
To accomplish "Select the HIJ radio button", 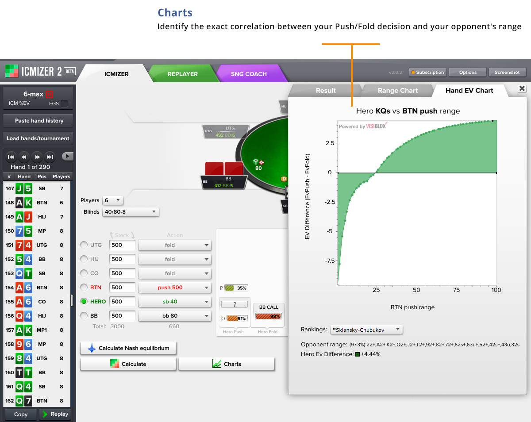I will (84, 259).
